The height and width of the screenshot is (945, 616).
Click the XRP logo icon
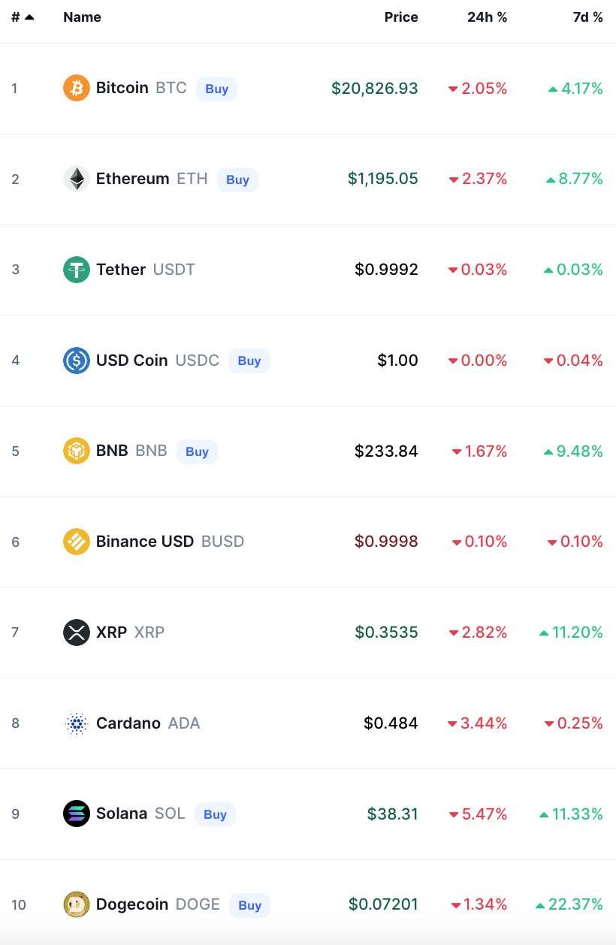coord(76,633)
